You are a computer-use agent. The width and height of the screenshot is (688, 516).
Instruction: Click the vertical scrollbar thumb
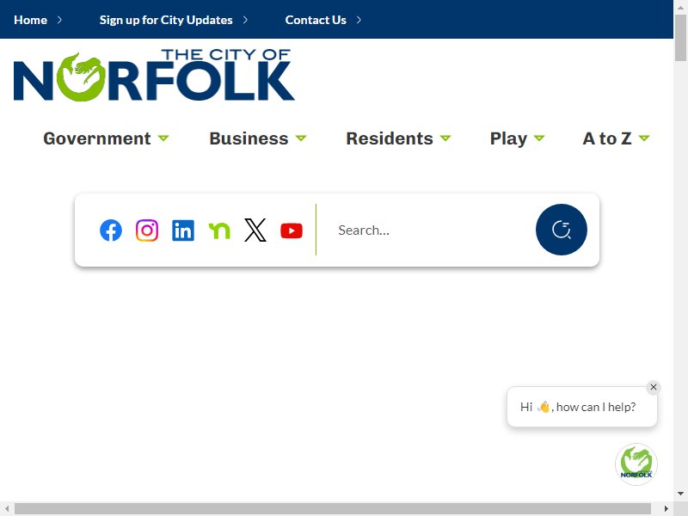tap(680, 38)
